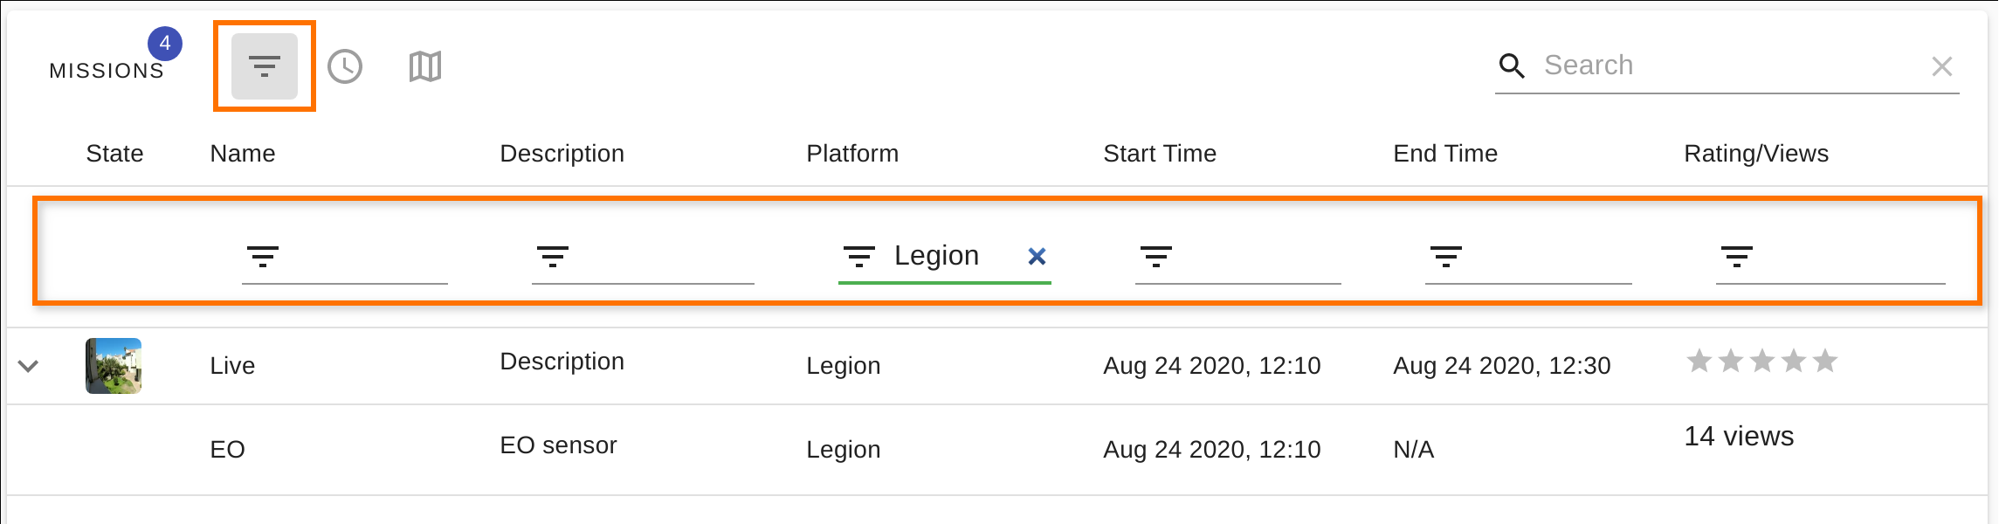
Task: Clear the search field with X
Action: 1941,66
